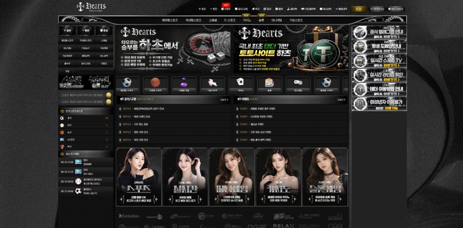Open the basketball 국내형 스포츠 category tile
463x228 pixels.
[155, 85]
